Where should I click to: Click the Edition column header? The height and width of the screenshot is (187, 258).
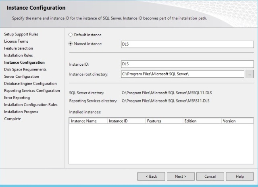point(202,121)
